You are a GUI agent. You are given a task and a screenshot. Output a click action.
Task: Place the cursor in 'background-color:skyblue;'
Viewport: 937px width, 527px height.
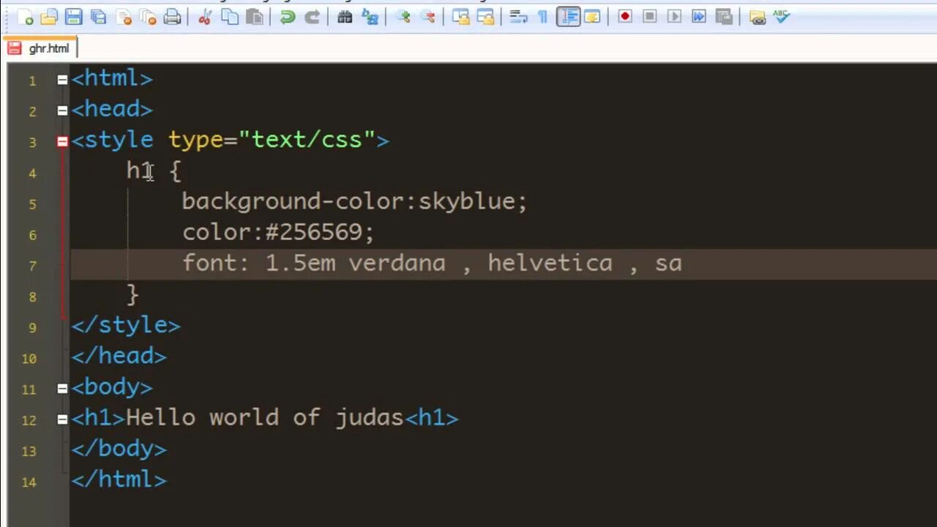(x=354, y=201)
